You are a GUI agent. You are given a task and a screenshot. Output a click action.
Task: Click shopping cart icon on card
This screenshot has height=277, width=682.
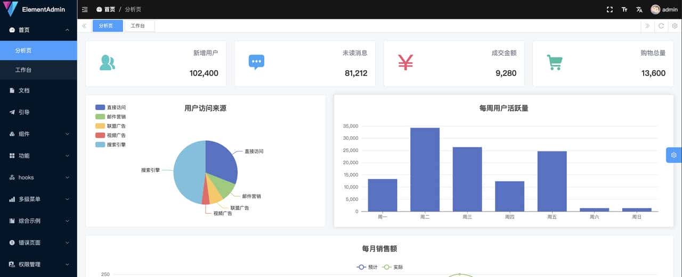555,63
